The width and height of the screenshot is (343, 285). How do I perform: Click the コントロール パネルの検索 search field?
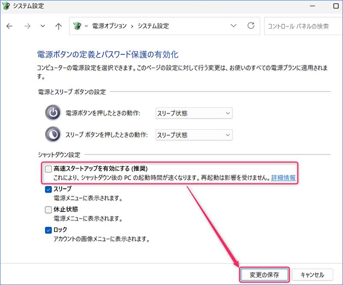coord(302,26)
